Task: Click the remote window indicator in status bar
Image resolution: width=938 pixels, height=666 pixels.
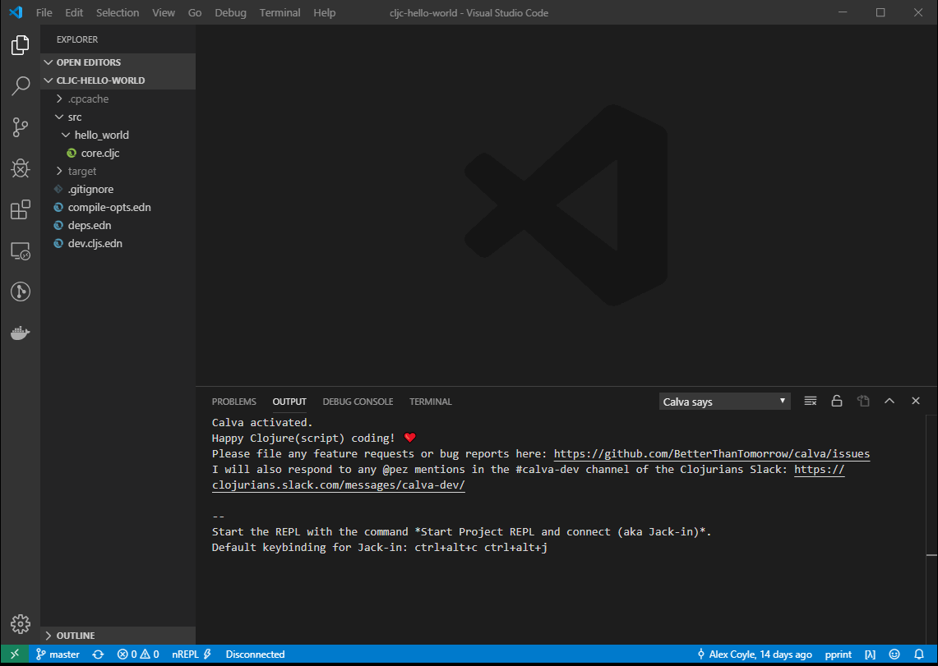Action: tap(14, 654)
